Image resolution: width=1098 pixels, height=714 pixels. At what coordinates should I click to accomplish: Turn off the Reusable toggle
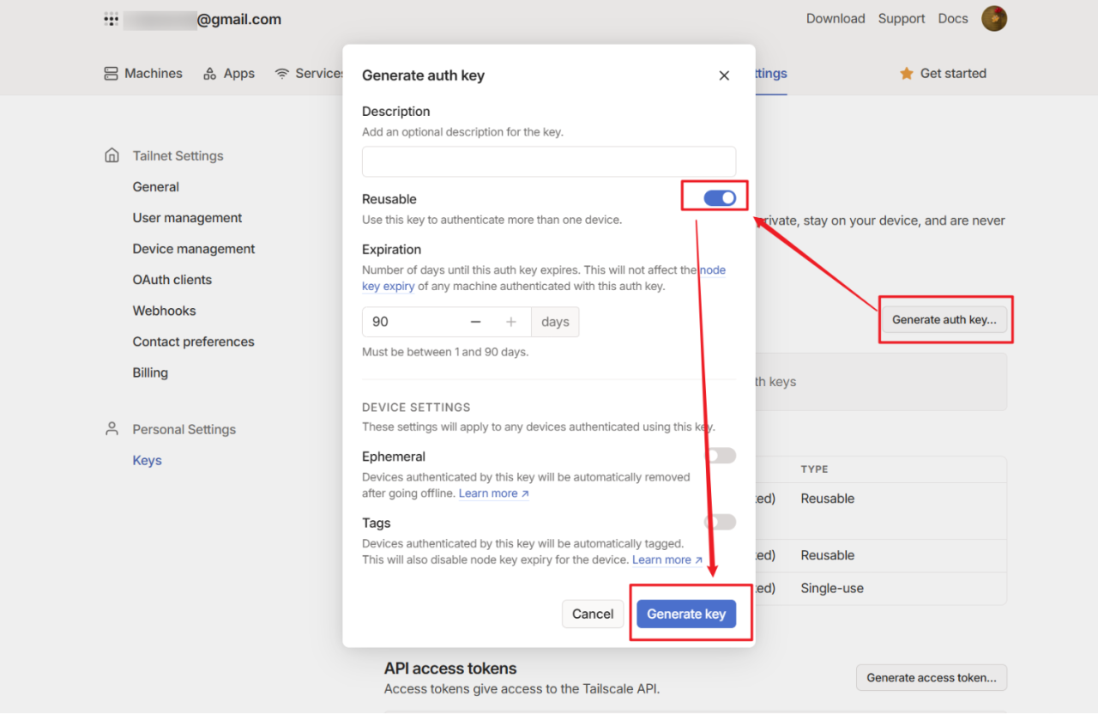pos(720,198)
